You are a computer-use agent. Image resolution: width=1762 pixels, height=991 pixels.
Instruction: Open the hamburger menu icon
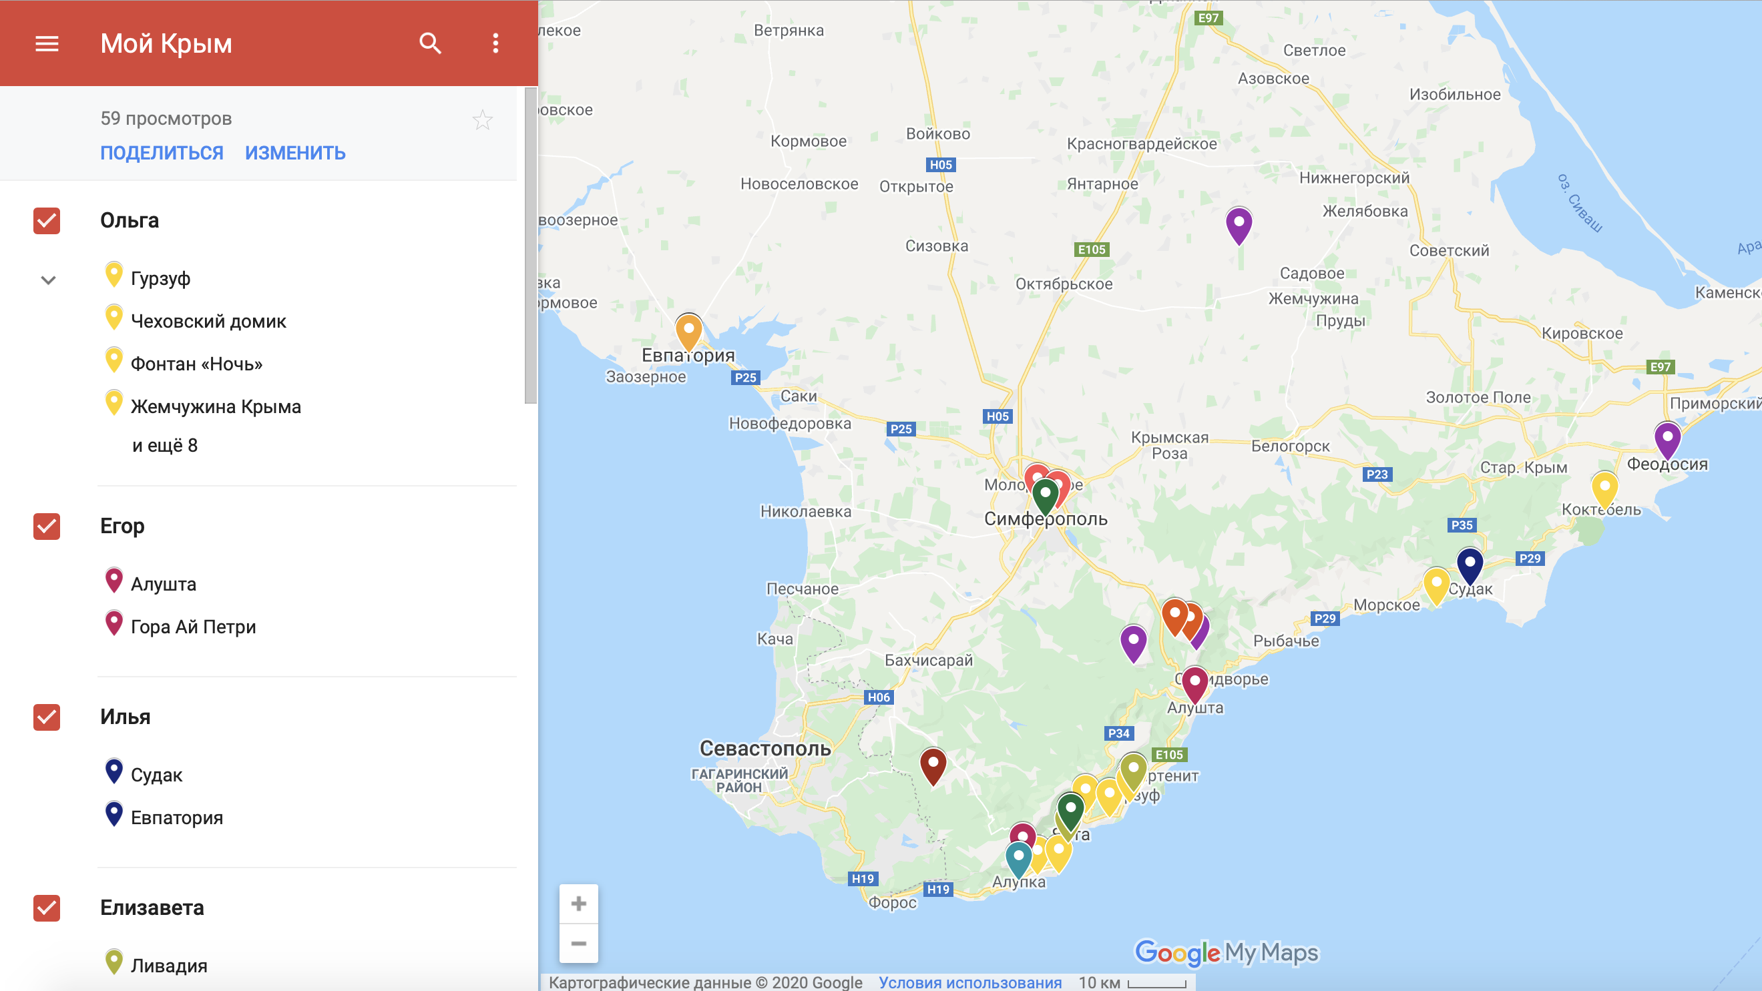pos(47,44)
